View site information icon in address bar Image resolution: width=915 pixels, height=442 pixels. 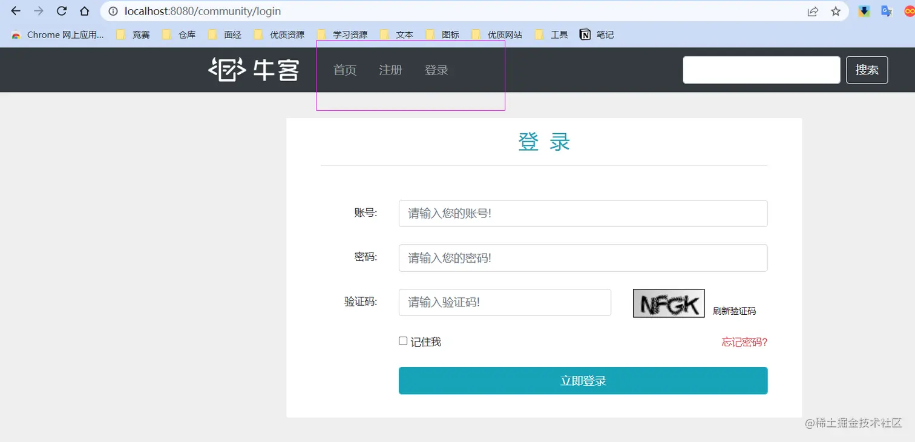click(x=113, y=11)
